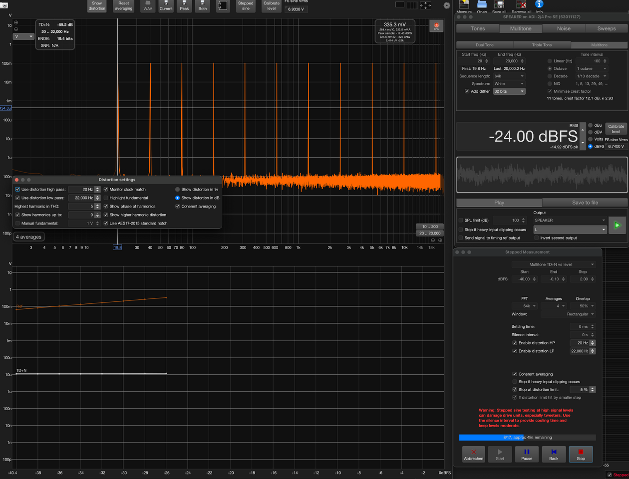Click the fit-to-window arrows icon
629x479 pixels.
[x=425, y=5]
